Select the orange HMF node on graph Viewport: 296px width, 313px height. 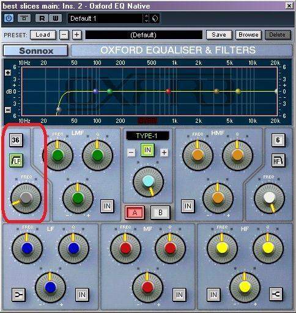pos(216,91)
